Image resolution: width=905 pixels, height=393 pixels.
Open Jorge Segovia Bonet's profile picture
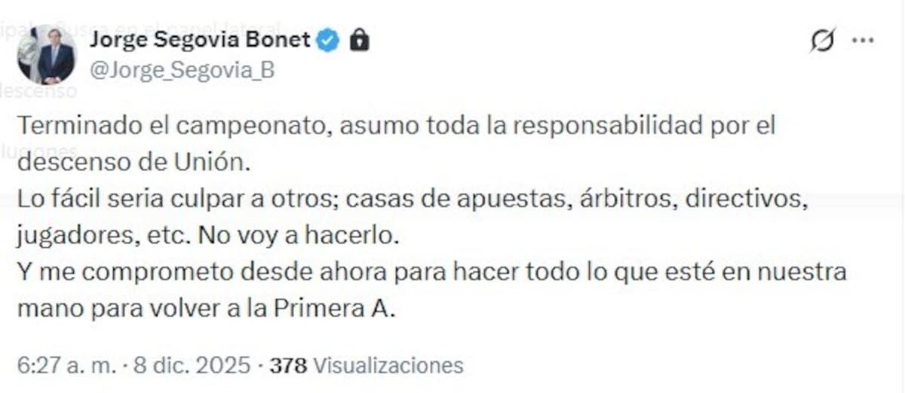(x=47, y=54)
